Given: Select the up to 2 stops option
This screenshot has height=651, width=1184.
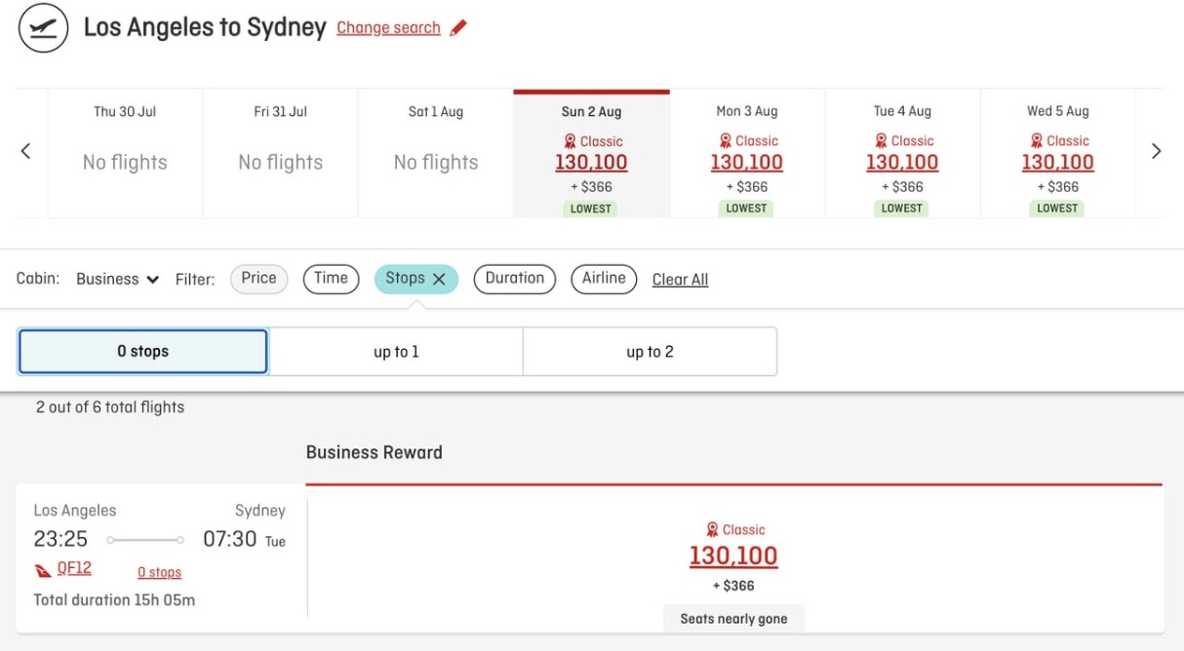Looking at the screenshot, I should point(650,349).
